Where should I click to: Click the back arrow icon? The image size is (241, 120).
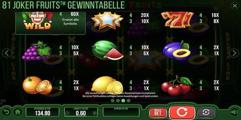tap(6, 112)
